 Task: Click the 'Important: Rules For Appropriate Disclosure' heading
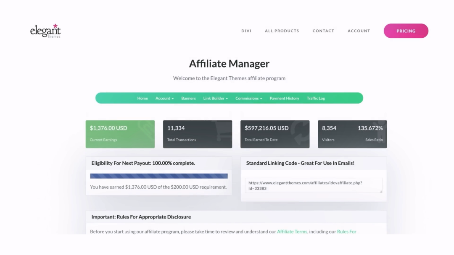click(x=141, y=217)
